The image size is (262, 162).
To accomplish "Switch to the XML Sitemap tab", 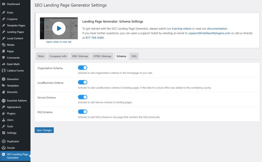I will tap(80, 56).
